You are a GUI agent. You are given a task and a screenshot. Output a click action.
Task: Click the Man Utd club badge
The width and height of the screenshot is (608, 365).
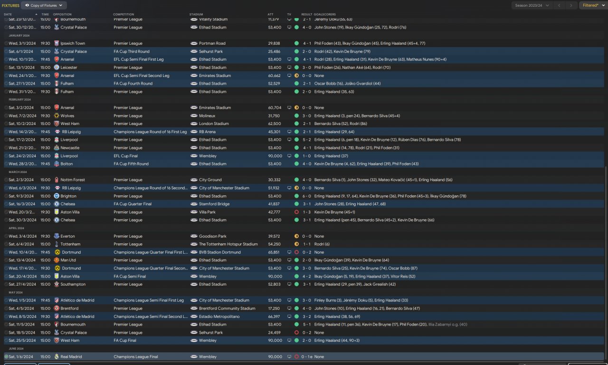point(57,260)
